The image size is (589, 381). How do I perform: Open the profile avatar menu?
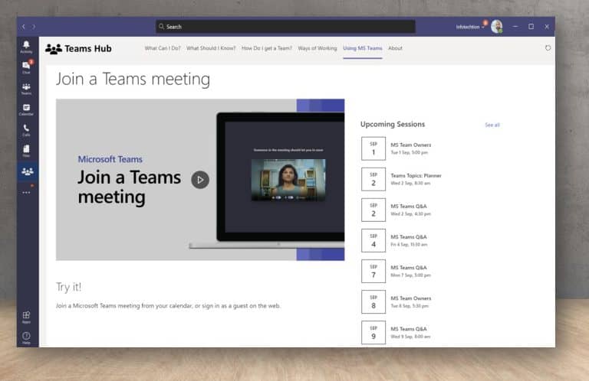point(497,27)
